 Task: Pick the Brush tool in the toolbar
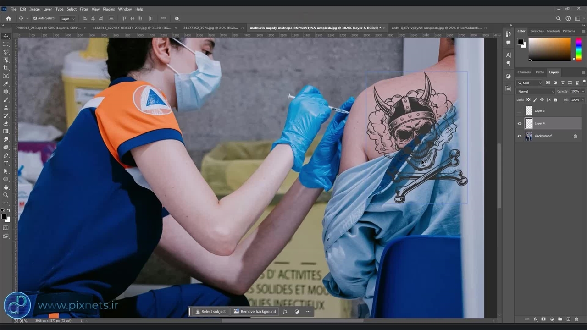(x=6, y=99)
